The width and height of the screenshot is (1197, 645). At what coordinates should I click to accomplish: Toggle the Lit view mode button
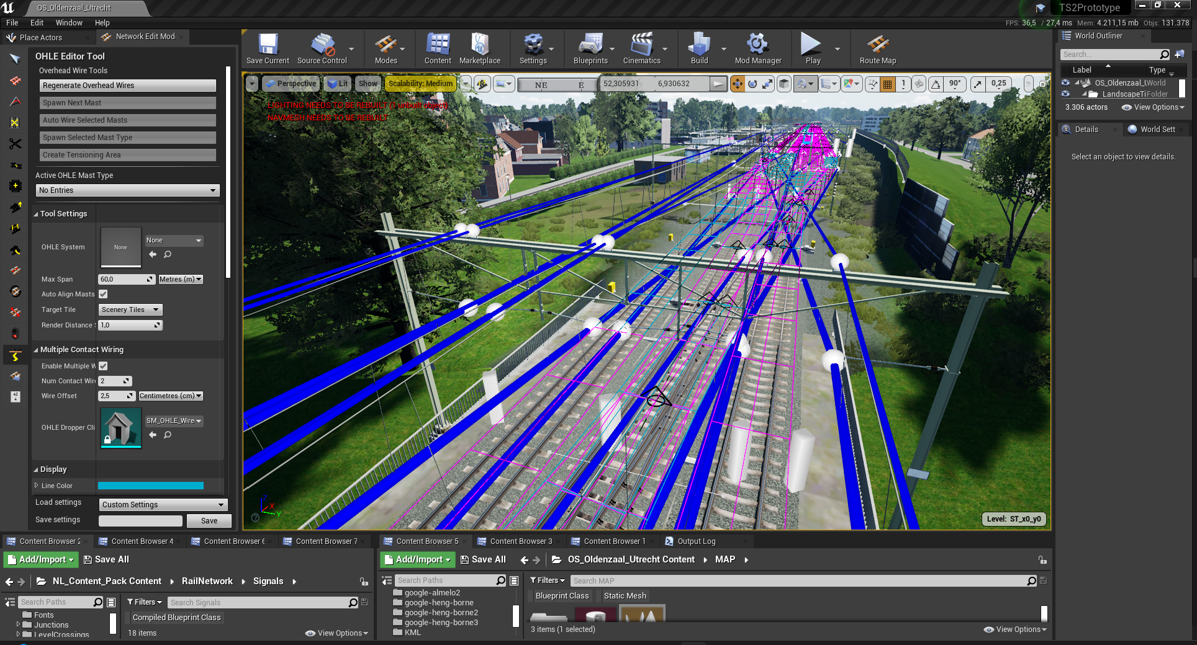coord(338,84)
